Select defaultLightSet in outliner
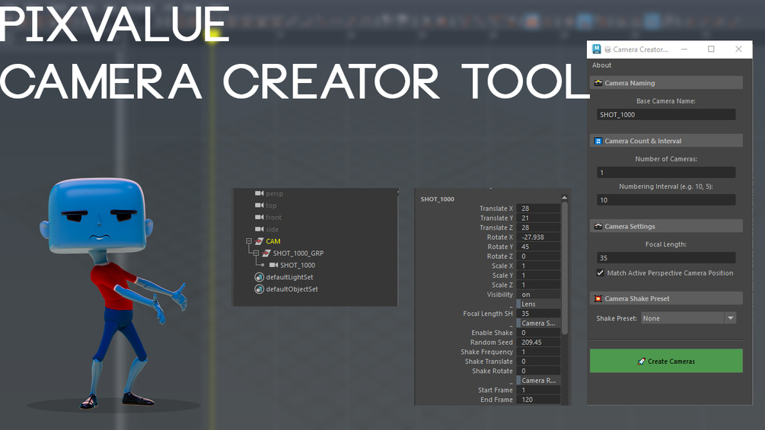This screenshot has width=765, height=430. pos(289,277)
